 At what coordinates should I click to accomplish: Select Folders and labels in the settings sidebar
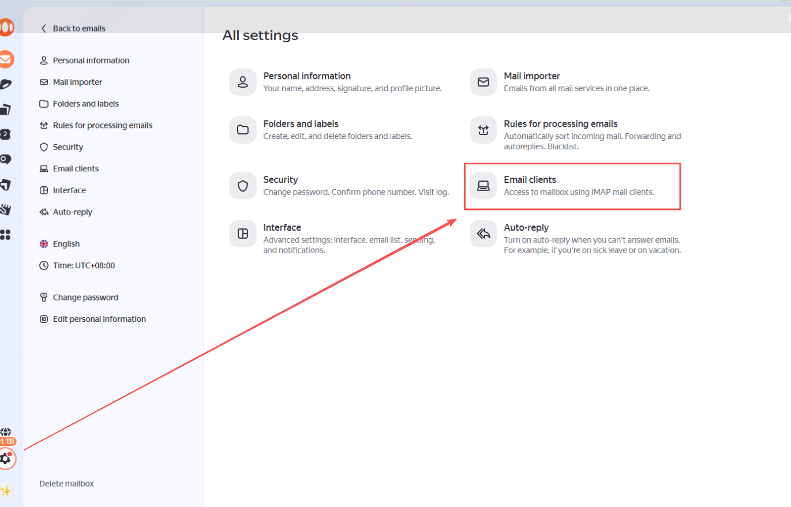[x=80, y=104]
